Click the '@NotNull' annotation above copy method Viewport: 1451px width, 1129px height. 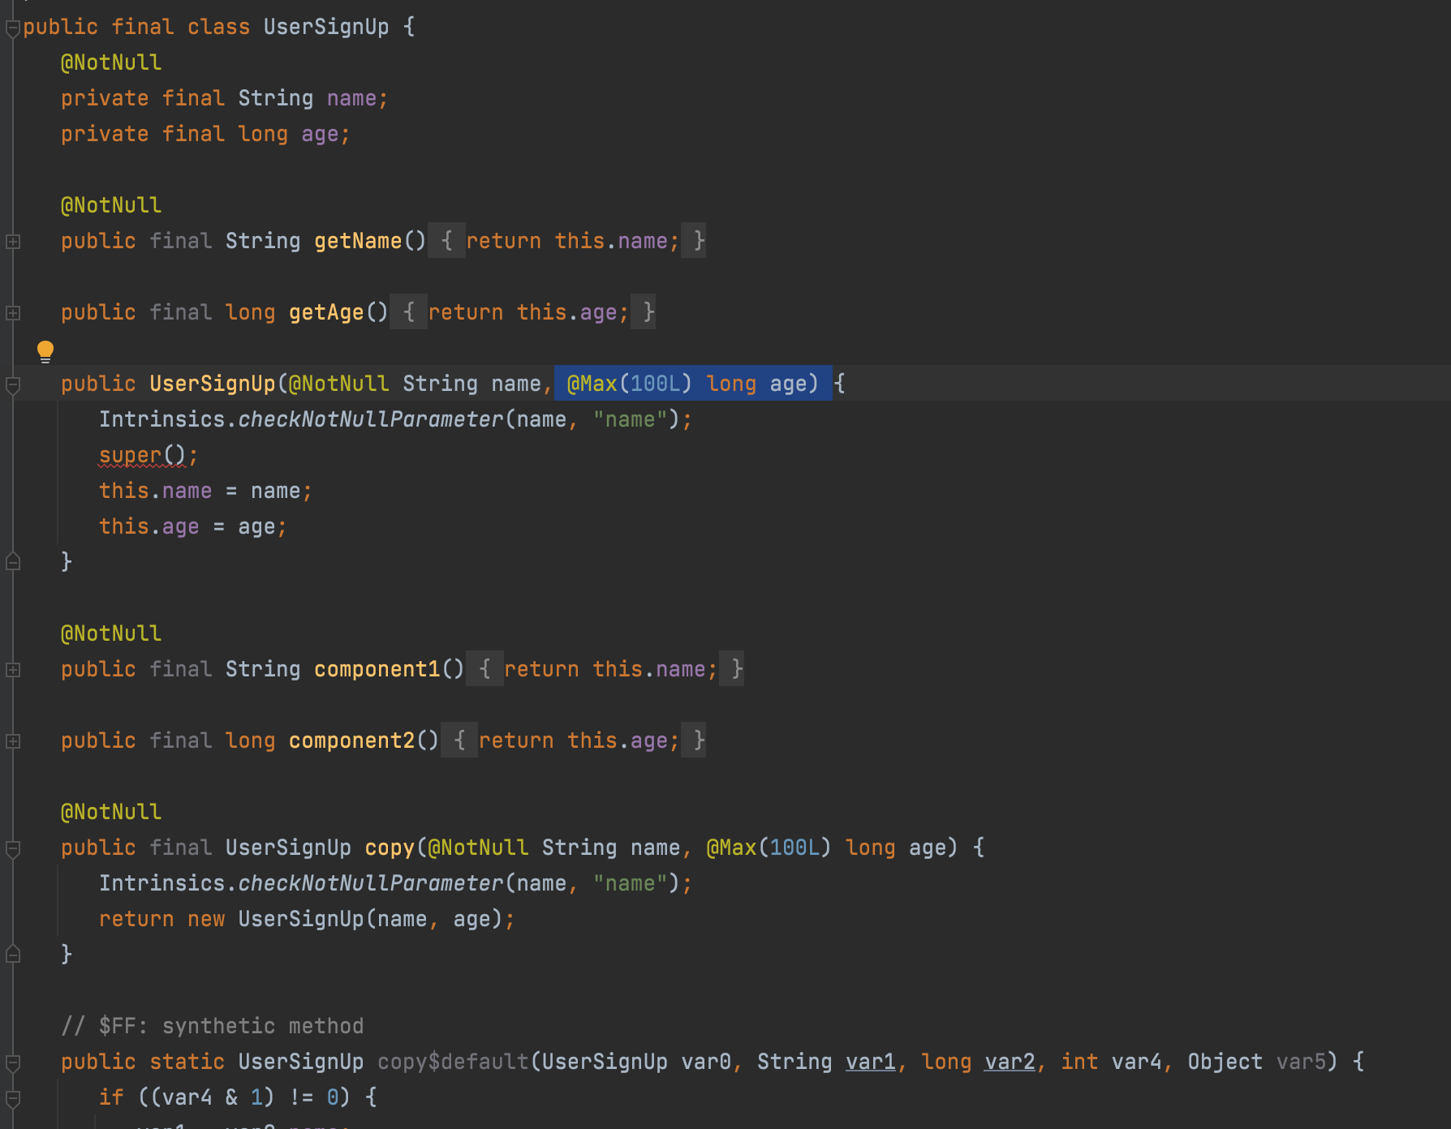111,812
